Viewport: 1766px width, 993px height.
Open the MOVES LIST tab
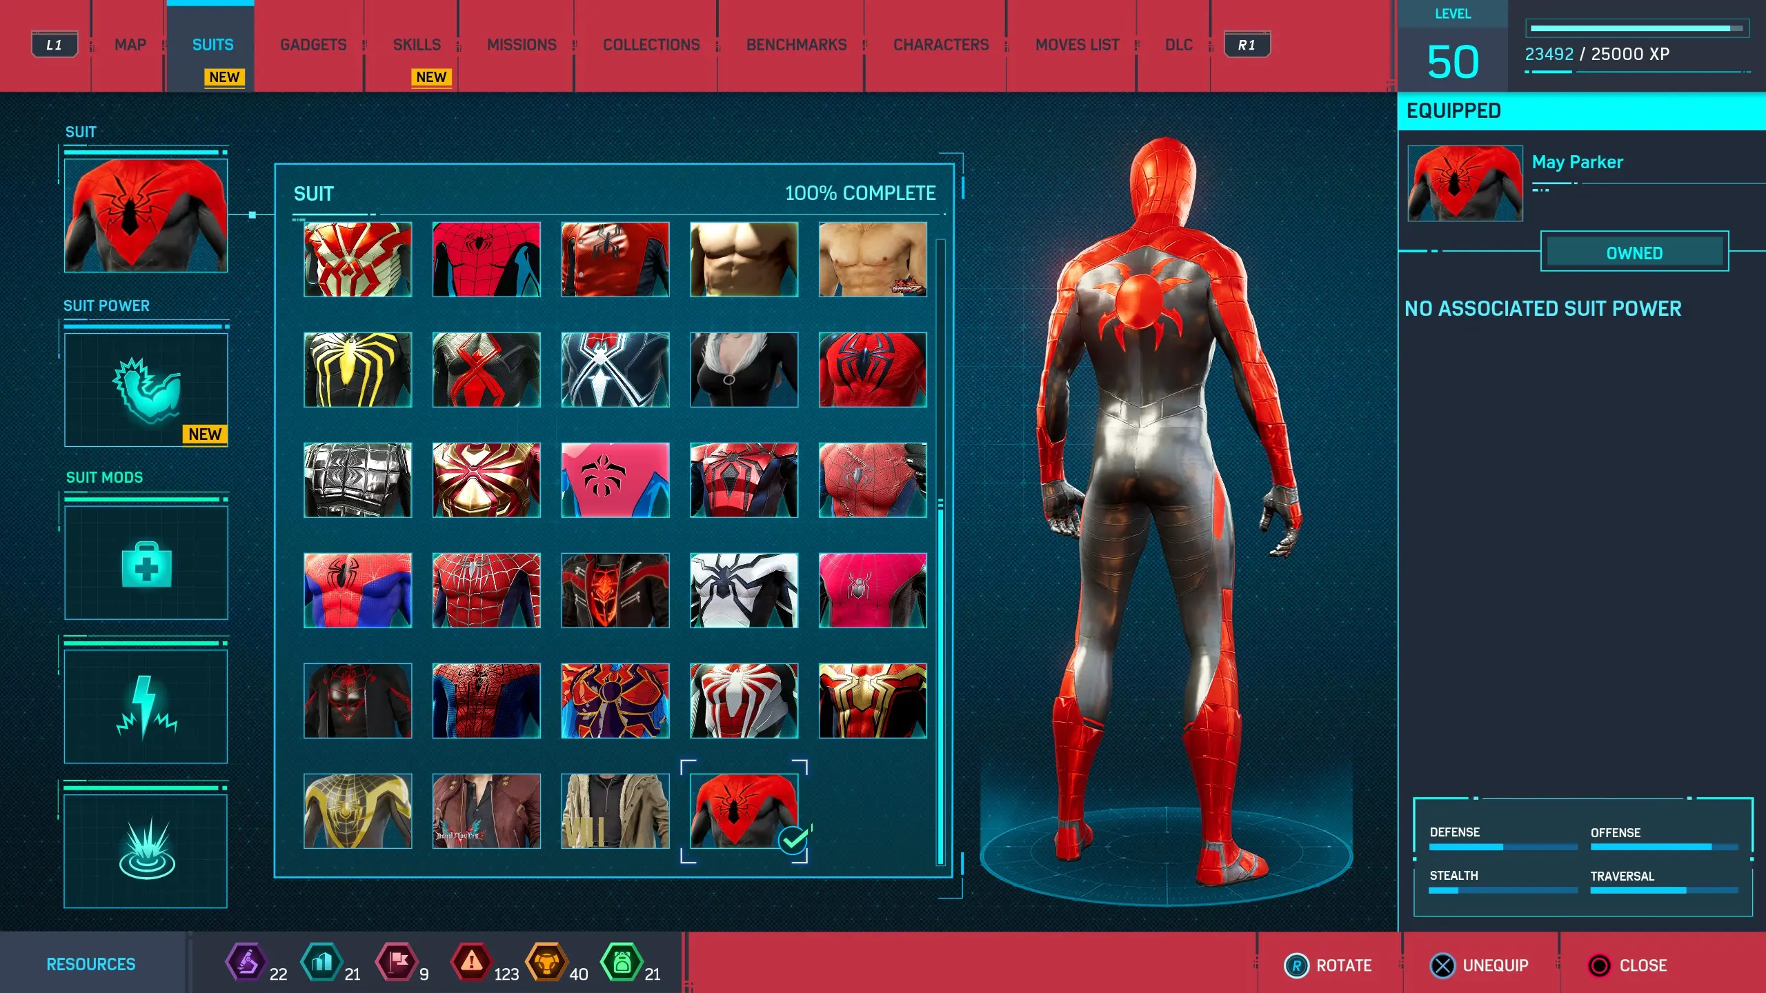(x=1077, y=45)
